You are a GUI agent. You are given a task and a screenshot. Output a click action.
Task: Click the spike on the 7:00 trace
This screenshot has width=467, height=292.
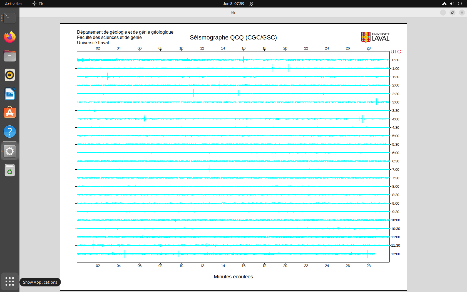pos(210,169)
